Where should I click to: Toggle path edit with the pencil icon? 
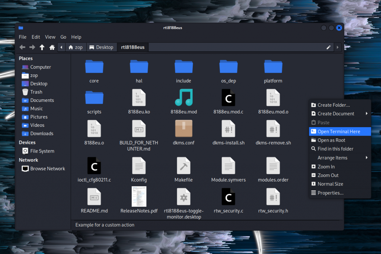pos(329,47)
